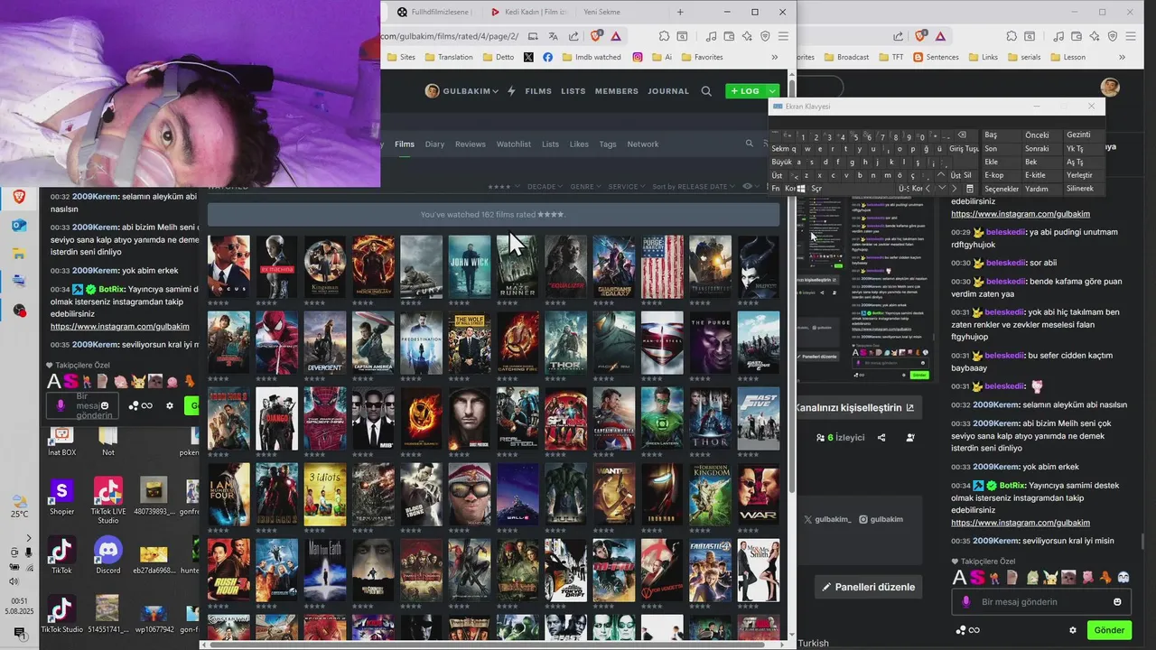Open the FILMS navigation menu item

(538, 91)
